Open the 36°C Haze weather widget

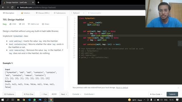tap(135, 100)
